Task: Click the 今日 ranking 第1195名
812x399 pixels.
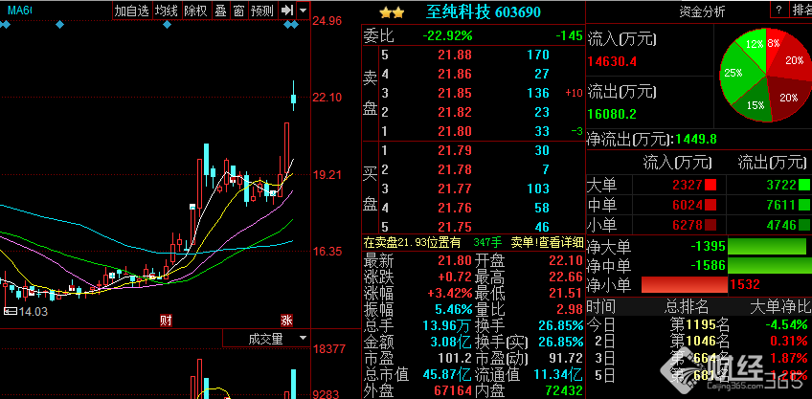Action: (x=700, y=325)
